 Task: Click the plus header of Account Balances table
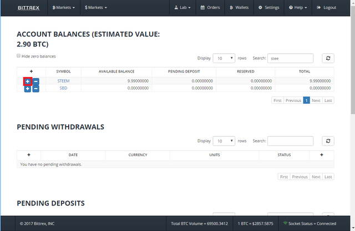pyautogui.click(x=31, y=71)
